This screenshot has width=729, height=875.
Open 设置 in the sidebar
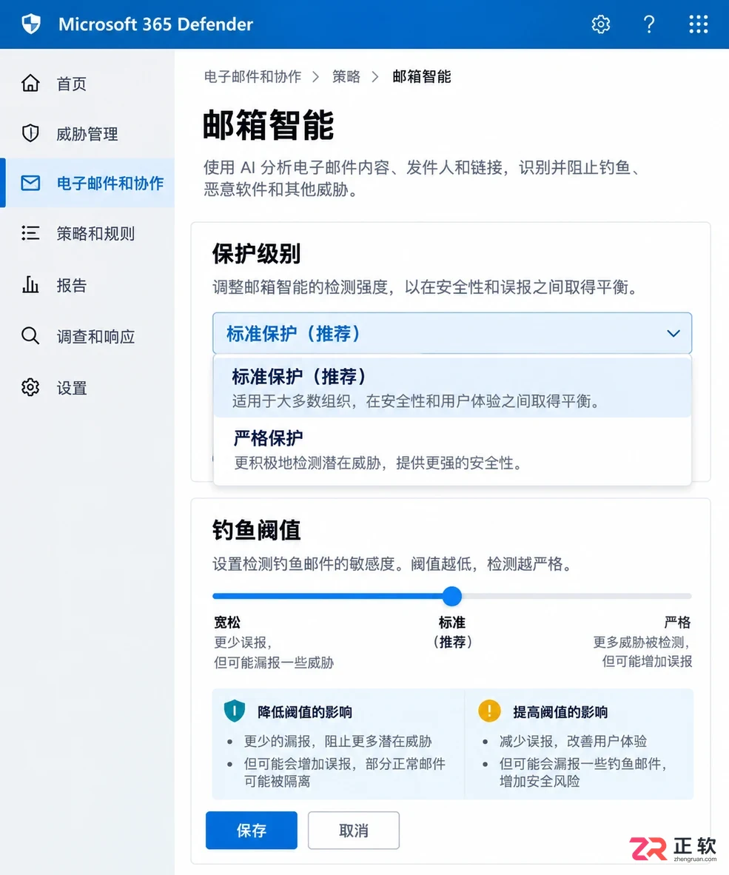coord(87,387)
